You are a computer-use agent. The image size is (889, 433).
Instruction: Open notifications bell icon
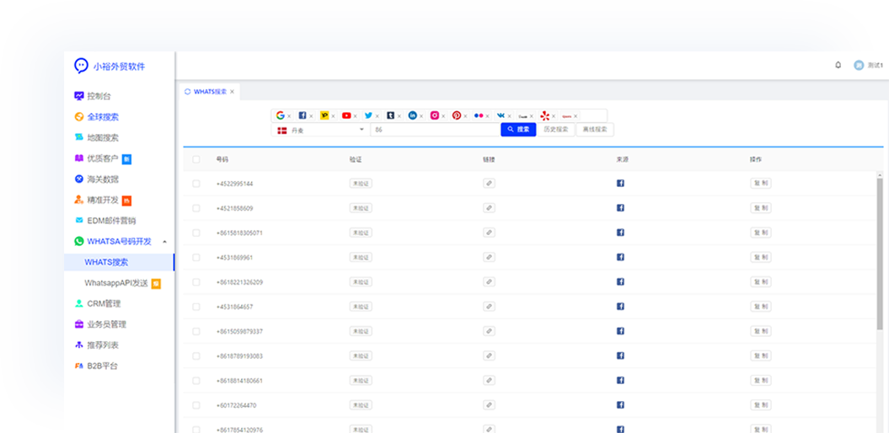click(838, 65)
